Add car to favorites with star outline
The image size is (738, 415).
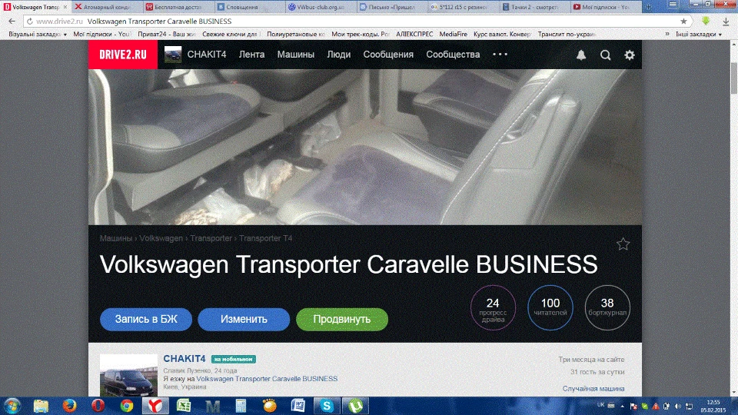click(623, 244)
